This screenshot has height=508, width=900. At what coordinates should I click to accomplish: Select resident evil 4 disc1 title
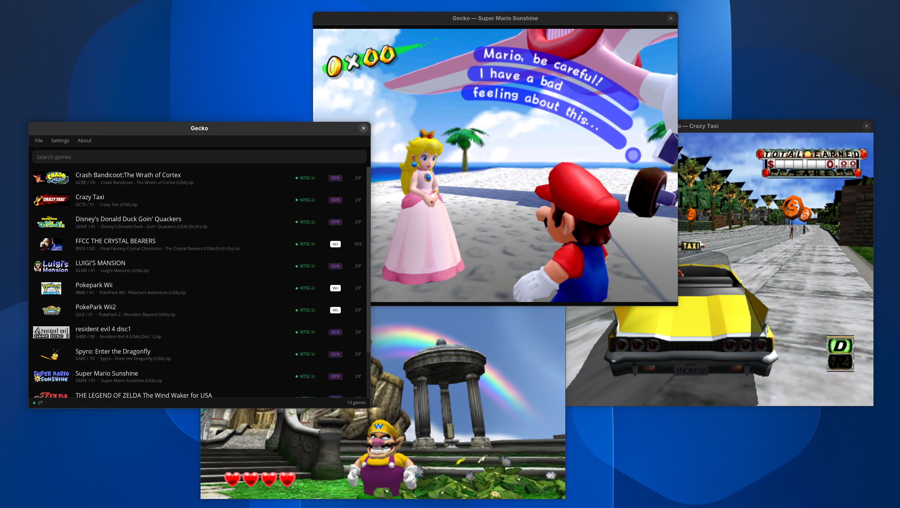tap(103, 329)
